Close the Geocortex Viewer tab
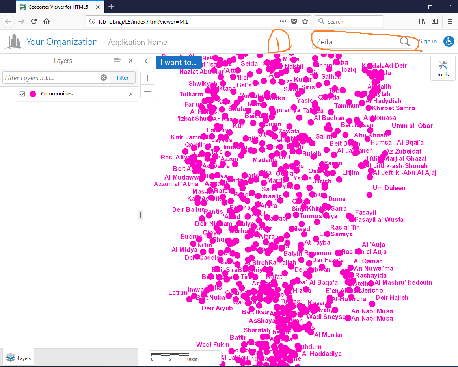The height and width of the screenshot is (367, 458). (98, 7)
